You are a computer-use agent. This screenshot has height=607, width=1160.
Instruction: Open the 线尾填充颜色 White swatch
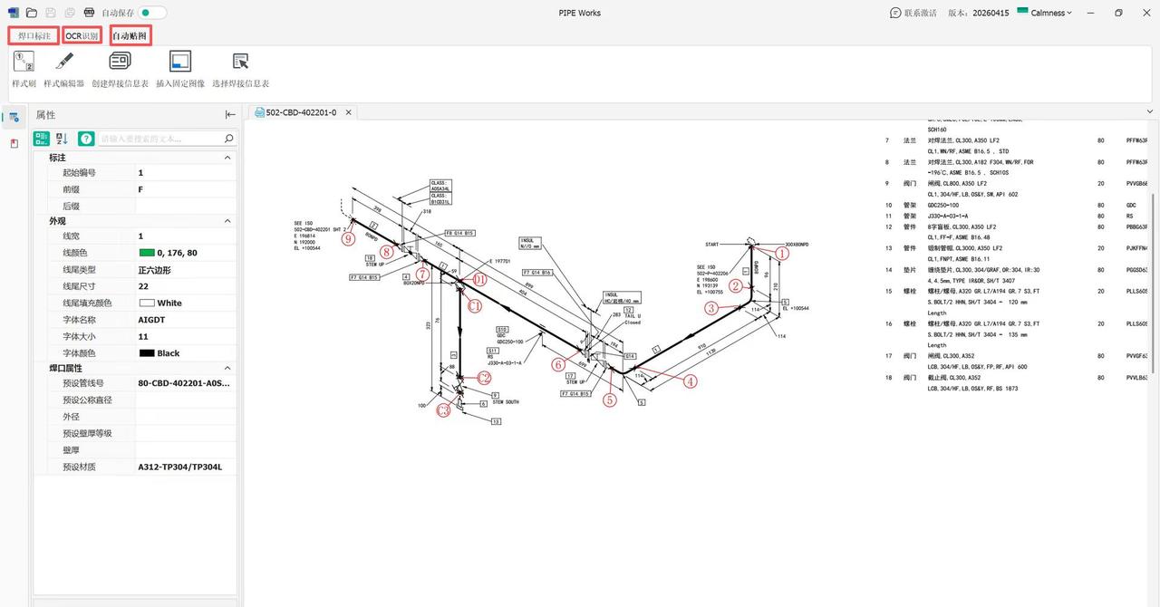(x=147, y=303)
